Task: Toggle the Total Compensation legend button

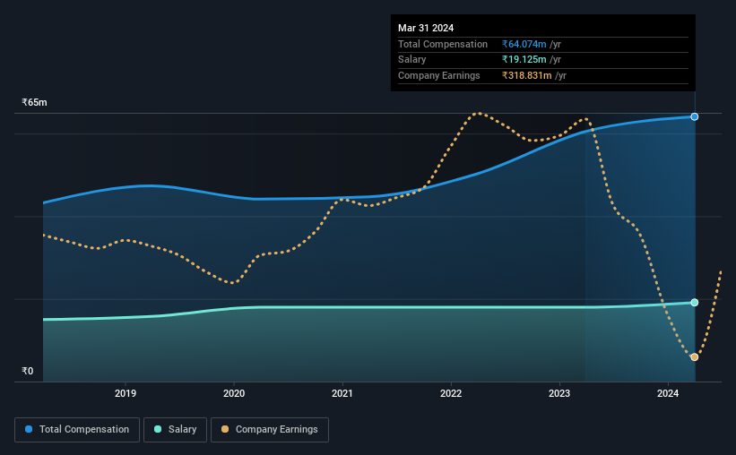Action: [x=77, y=430]
